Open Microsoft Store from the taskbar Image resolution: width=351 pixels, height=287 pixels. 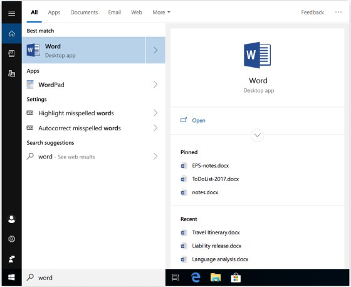[x=236, y=278]
